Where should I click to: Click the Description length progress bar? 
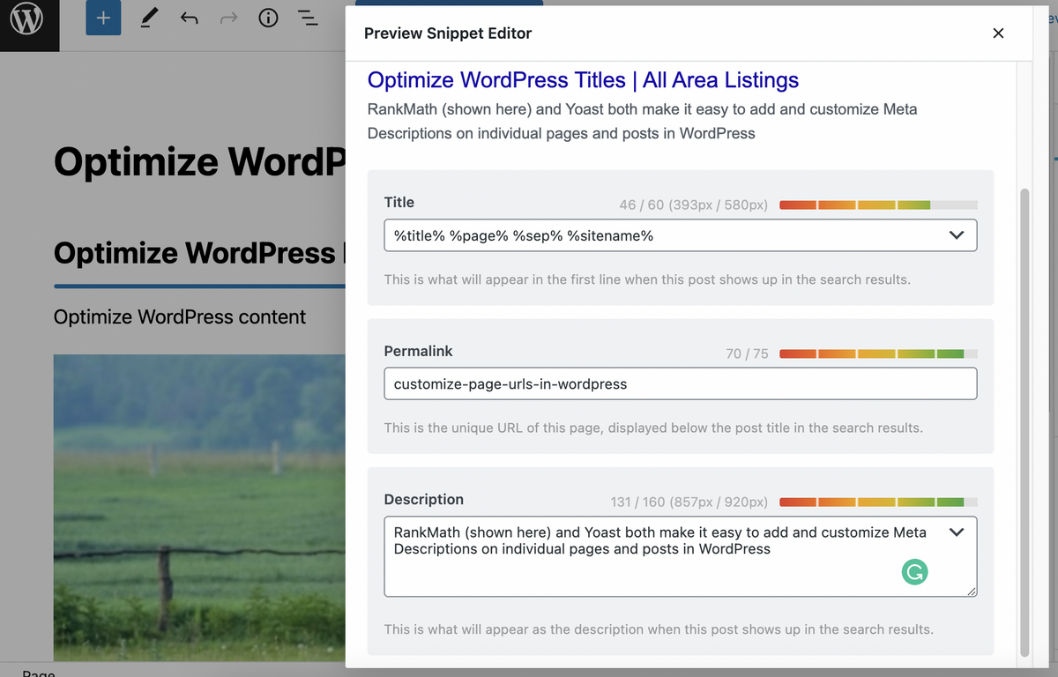click(876, 502)
